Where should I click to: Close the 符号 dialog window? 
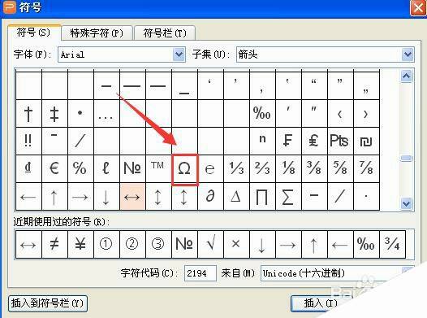(x=418, y=8)
